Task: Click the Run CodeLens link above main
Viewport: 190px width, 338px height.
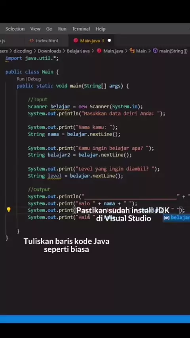Action: (20, 79)
